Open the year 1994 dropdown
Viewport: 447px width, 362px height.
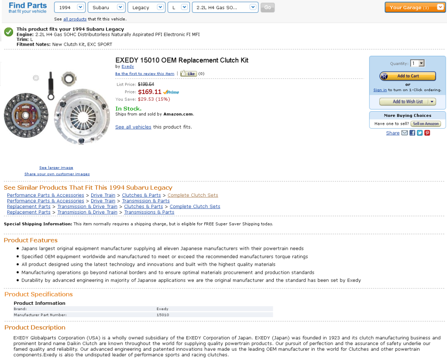pyautogui.click(x=69, y=7)
